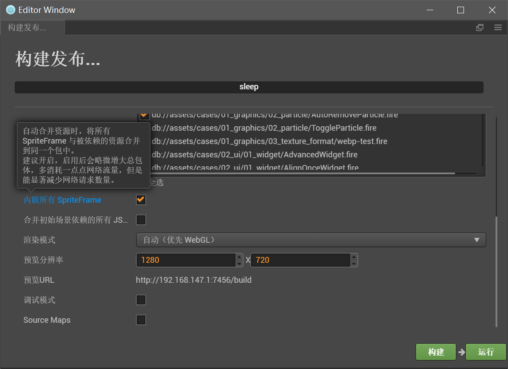508x369 pixels.
Task: Toggle the 调试模式 checkbox
Action: click(x=141, y=300)
